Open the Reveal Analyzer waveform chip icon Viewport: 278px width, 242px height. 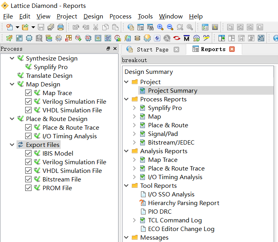pyautogui.click(x=88, y=38)
